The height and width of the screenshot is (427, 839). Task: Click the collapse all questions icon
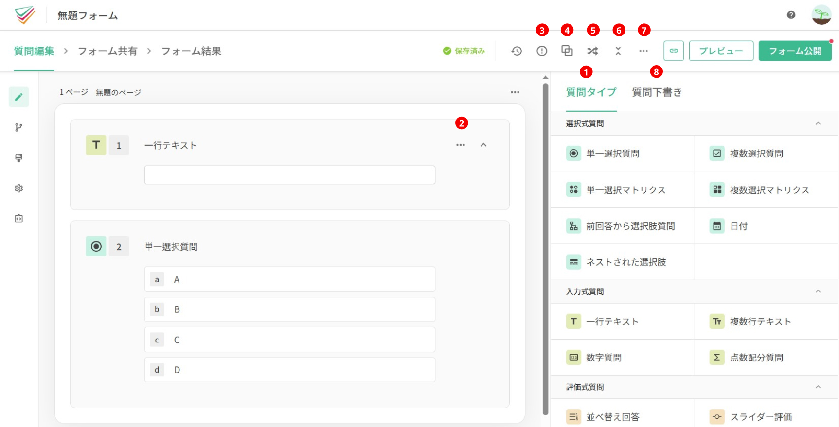coord(618,51)
